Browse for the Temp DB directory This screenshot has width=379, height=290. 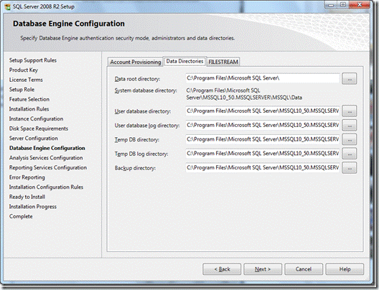click(350, 140)
